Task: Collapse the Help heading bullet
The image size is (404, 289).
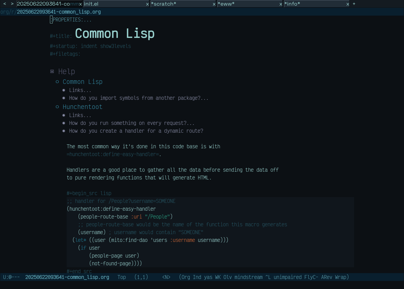Action: 52,72
